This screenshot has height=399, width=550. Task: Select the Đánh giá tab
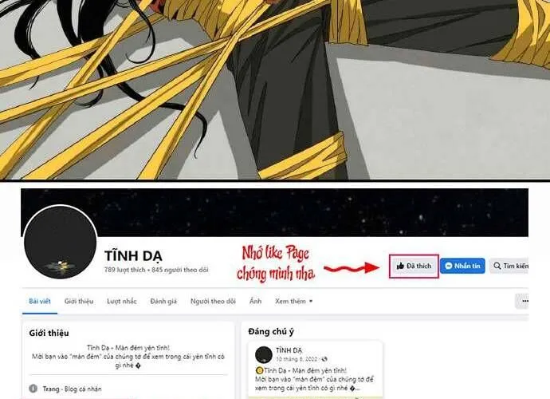point(163,301)
